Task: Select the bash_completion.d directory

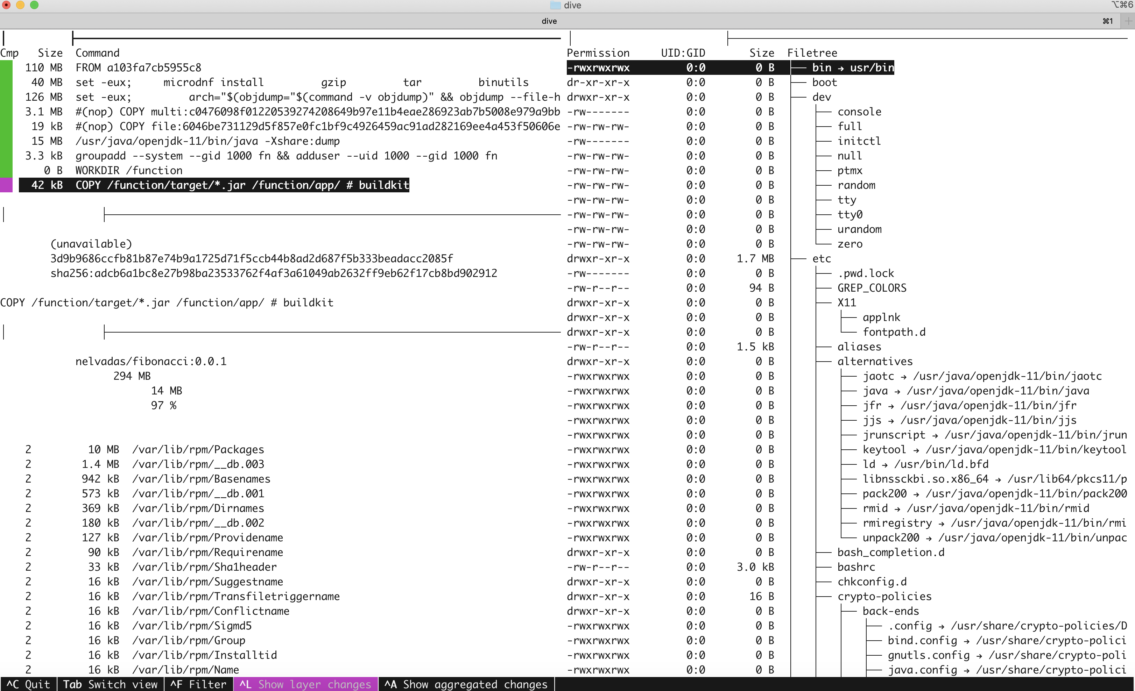Action: [890, 553]
